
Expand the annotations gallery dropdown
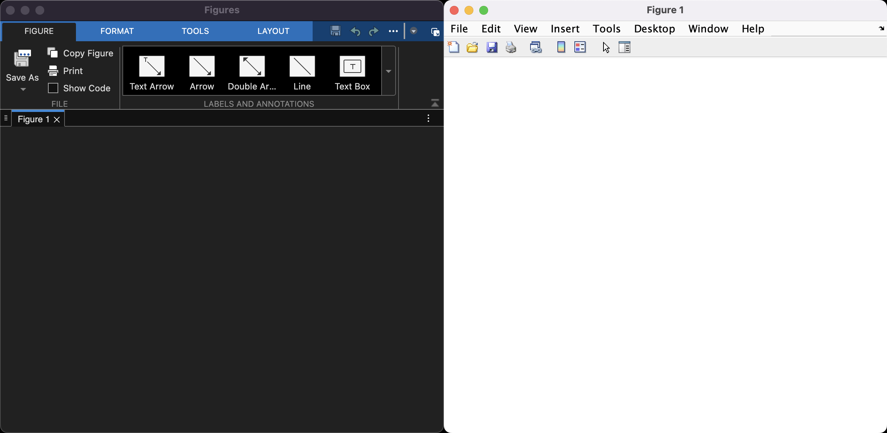388,71
